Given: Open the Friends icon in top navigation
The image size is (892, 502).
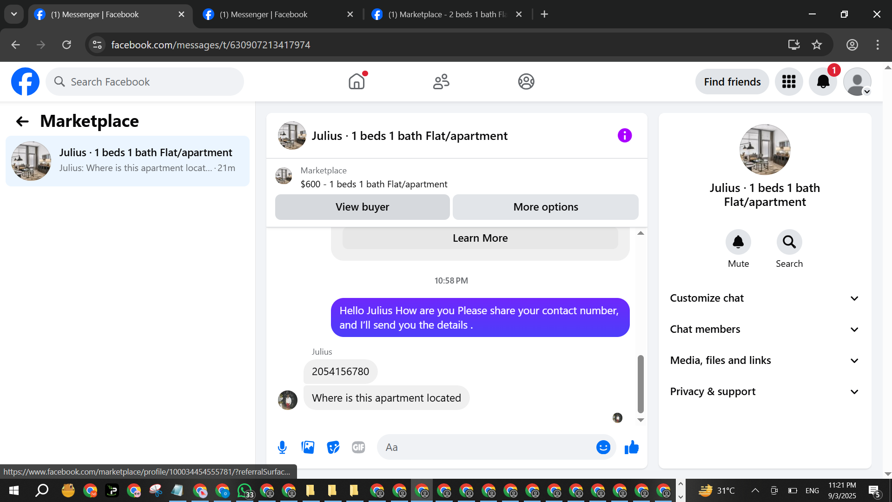Looking at the screenshot, I should 441,82.
